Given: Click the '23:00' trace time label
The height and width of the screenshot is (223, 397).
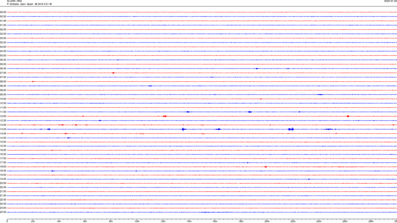Looking at the screenshot, I should click(3, 208).
